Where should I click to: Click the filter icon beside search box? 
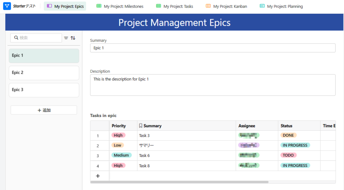pyautogui.click(x=66, y=38)
